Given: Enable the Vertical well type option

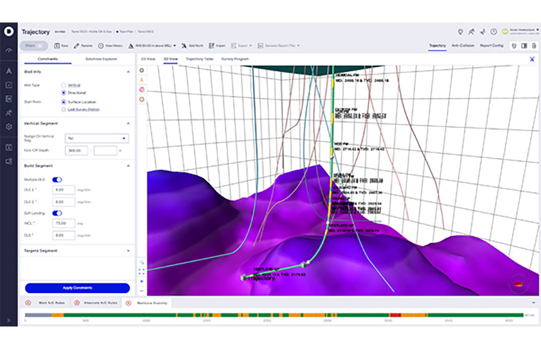Looking at the screenshot, I should tap(63, 85).
